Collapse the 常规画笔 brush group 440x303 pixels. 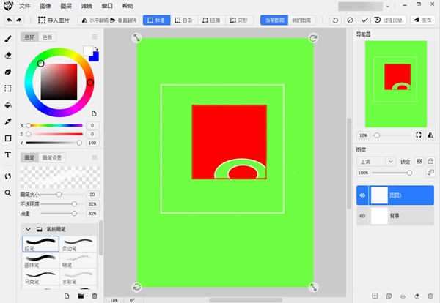pos(28,229)
